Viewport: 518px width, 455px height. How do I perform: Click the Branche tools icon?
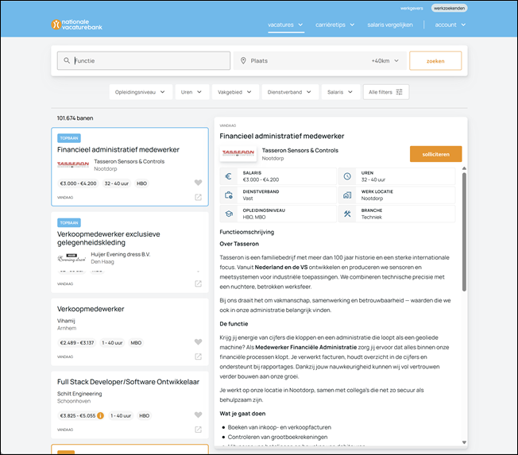coord(347,214)
